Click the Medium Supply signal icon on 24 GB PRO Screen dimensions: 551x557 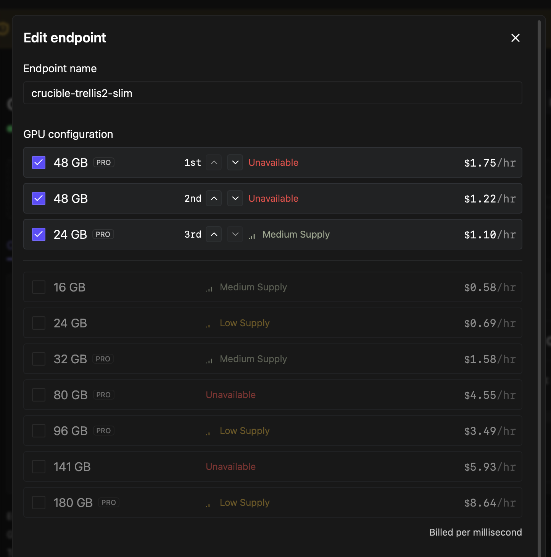point(252,236)
